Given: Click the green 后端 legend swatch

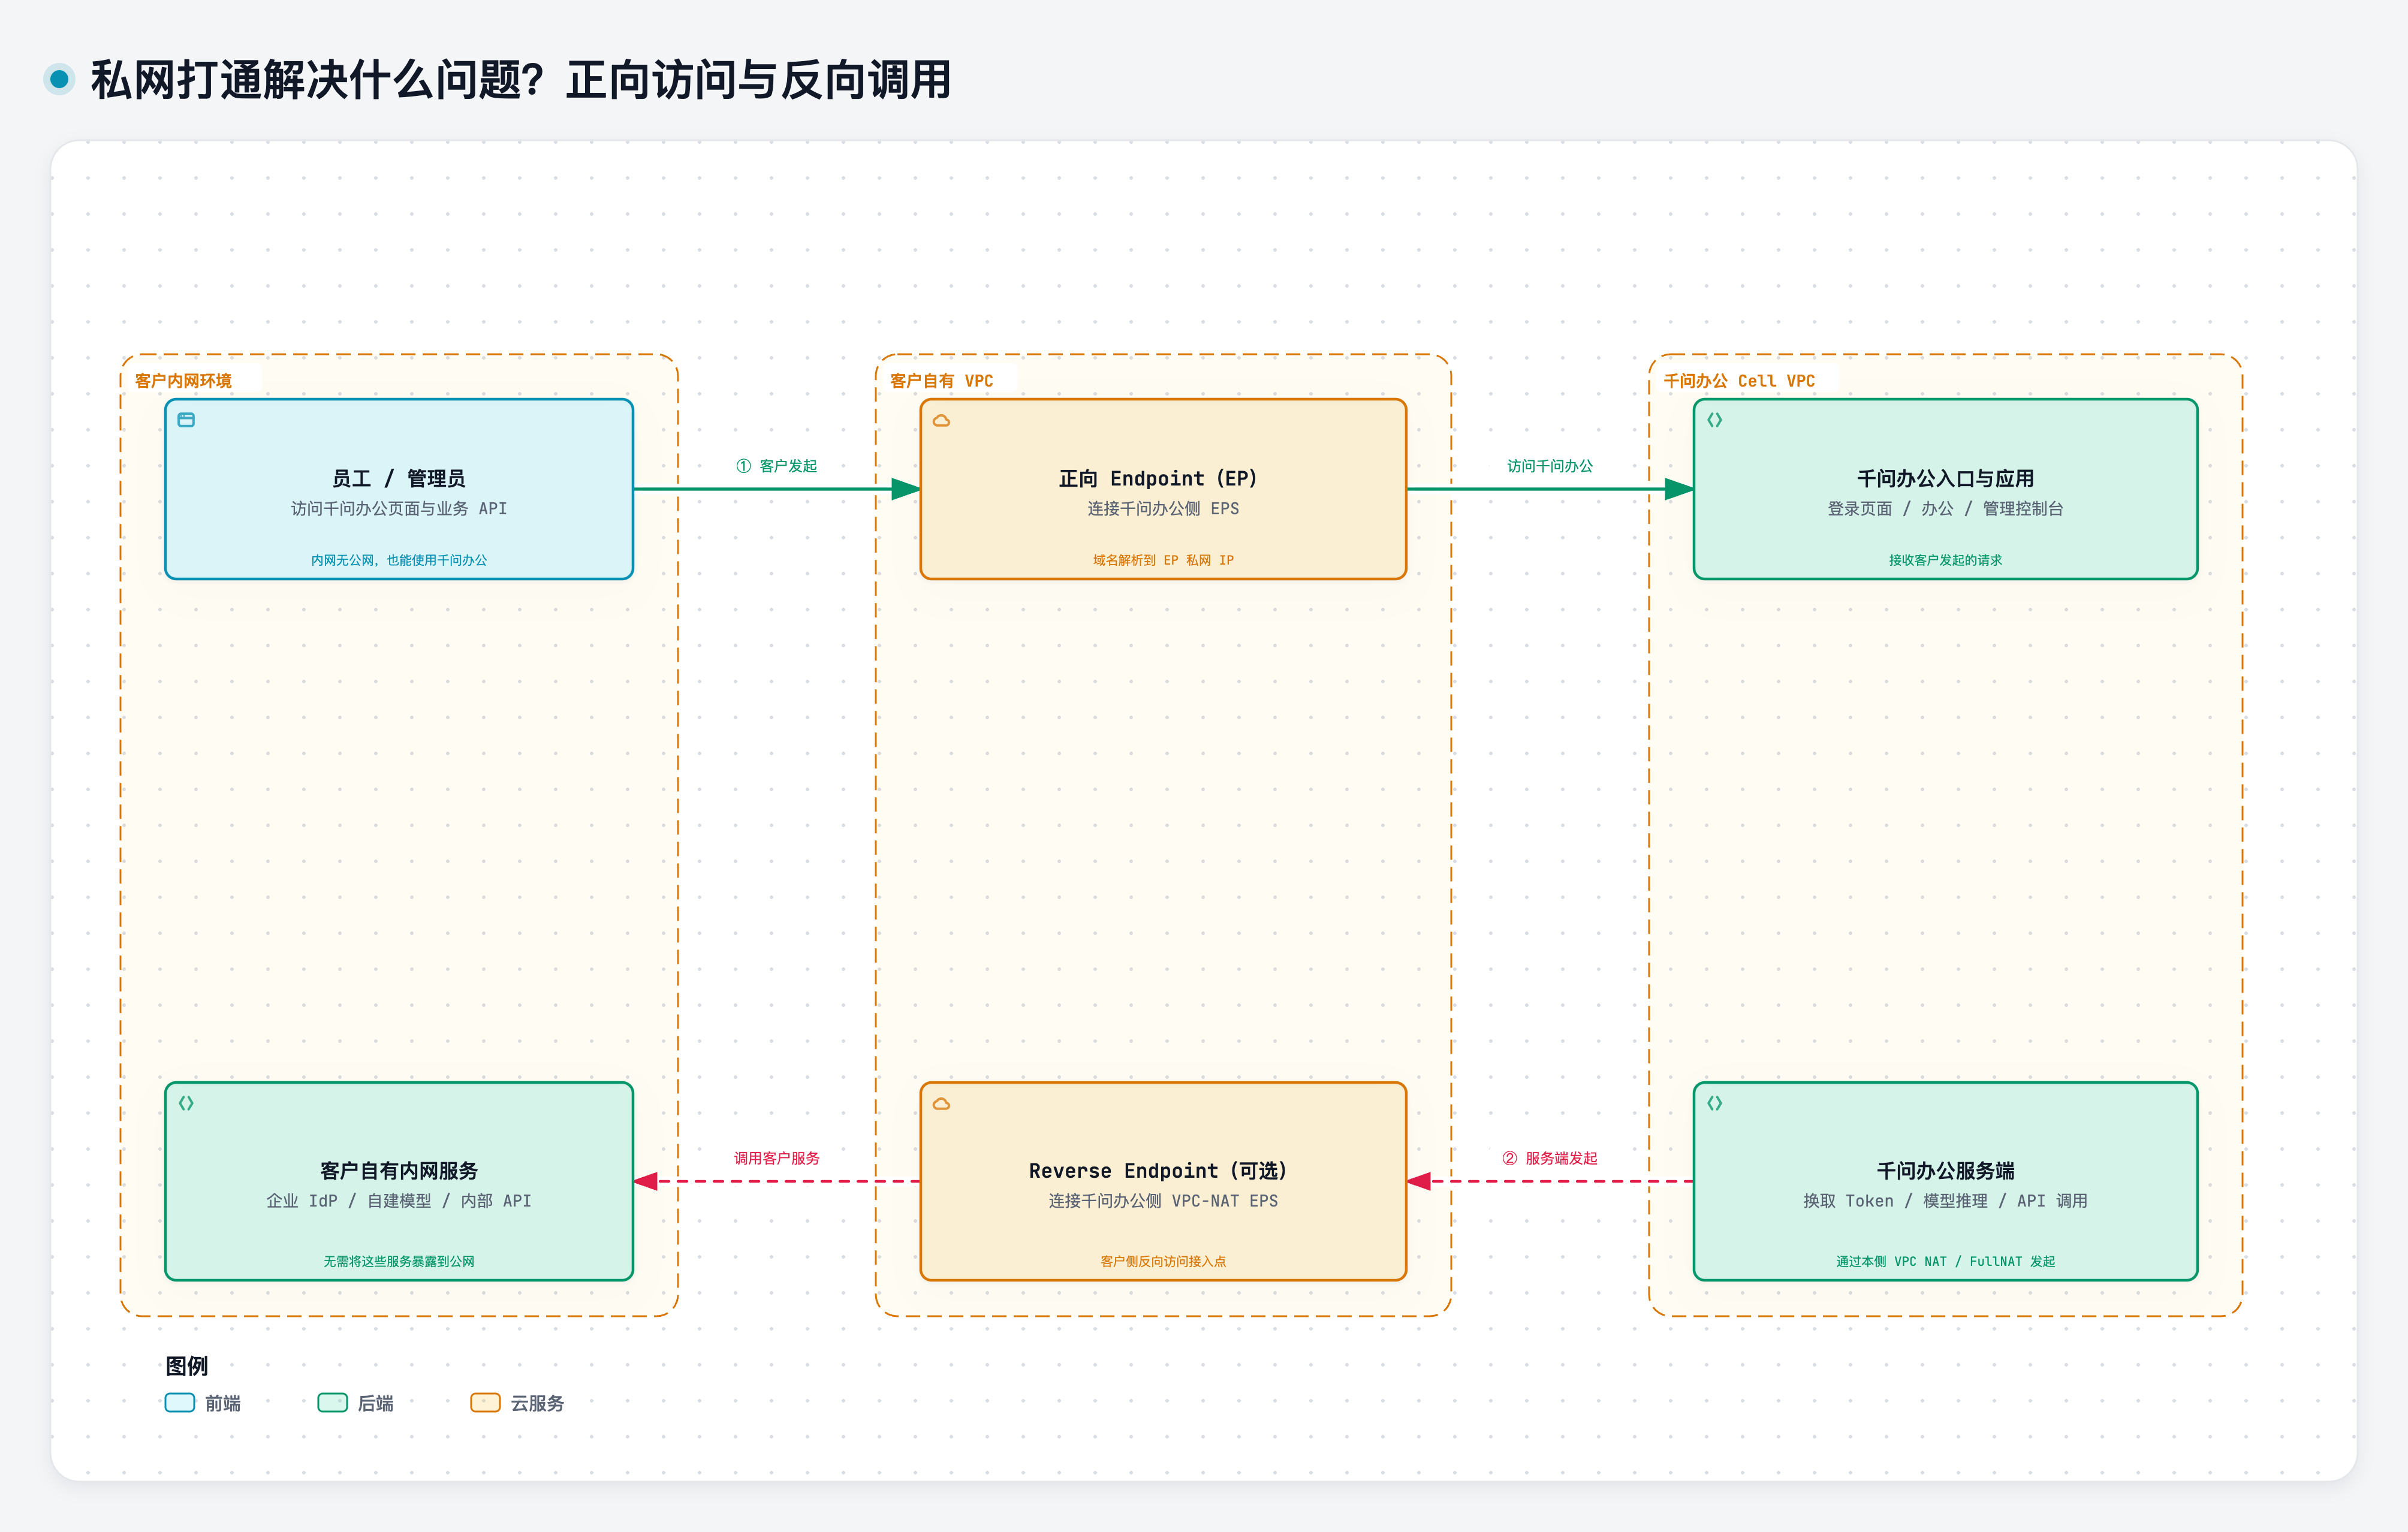Looking at the screenshot, I should click(x=332, y=1402).
